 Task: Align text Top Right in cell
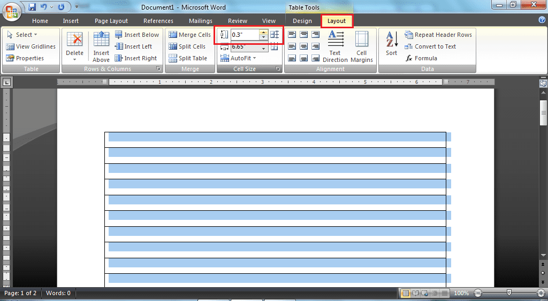(316, 35)
